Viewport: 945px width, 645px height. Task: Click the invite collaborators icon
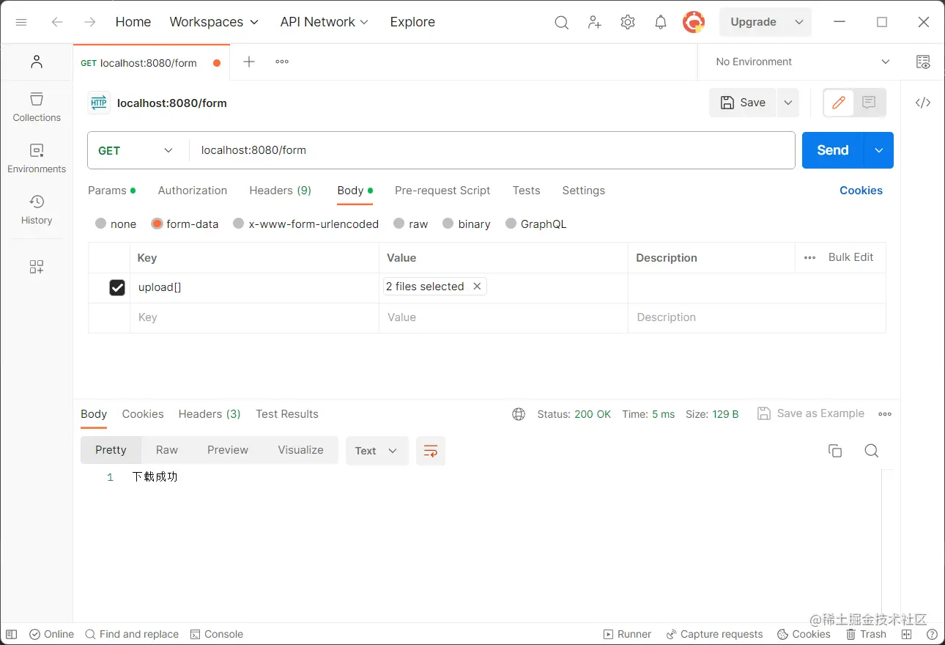point(595,22)
